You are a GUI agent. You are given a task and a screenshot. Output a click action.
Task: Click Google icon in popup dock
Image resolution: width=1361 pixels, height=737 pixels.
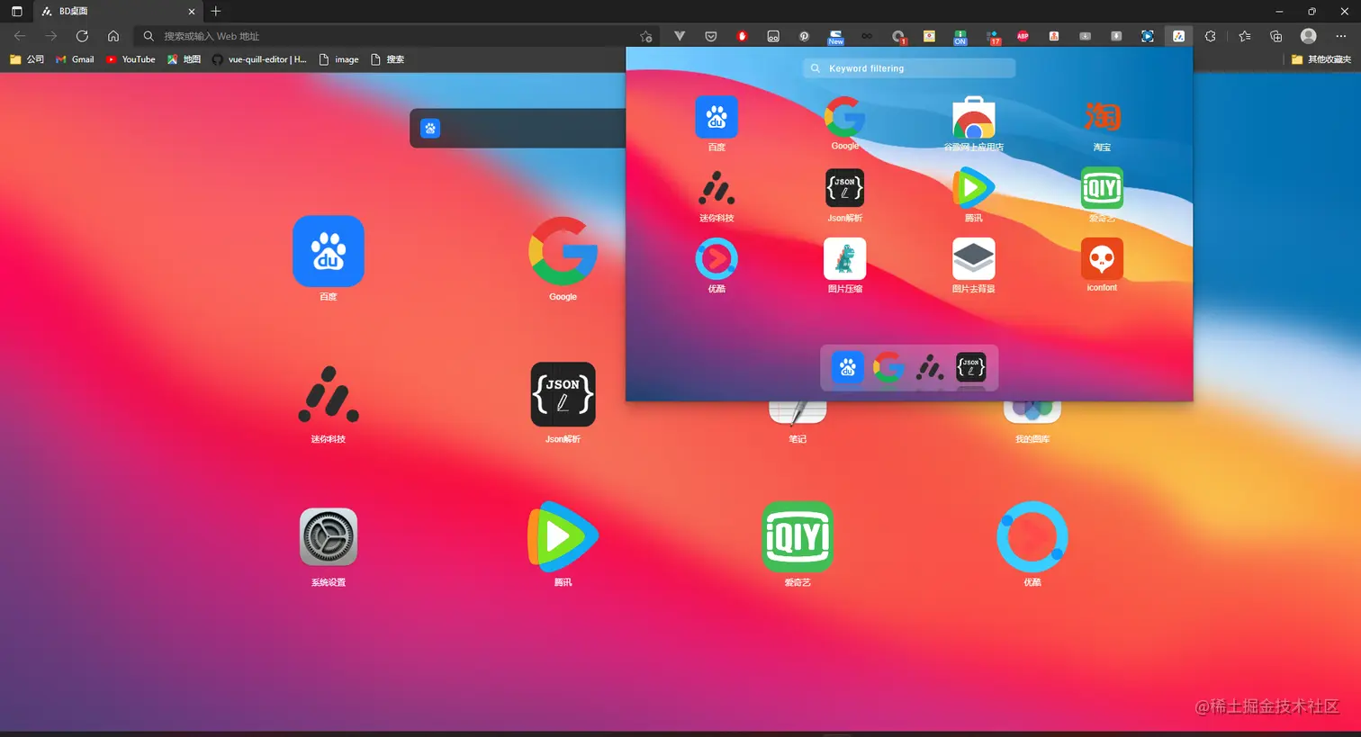tap(888, 367)
